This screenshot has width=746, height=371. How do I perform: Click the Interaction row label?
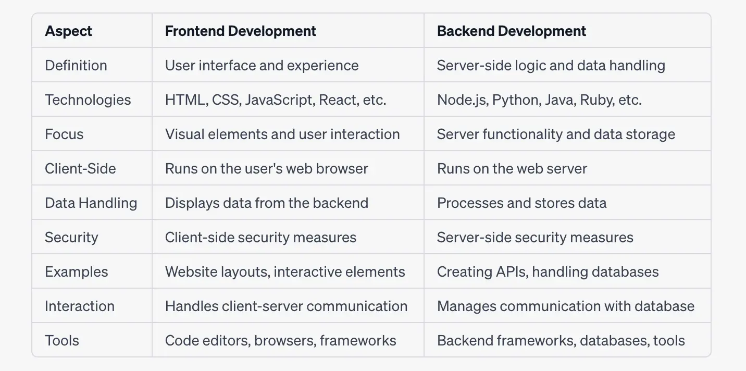coord(79,306)
